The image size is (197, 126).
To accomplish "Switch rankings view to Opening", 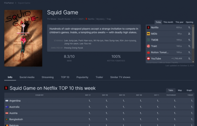I will (189, 22).
